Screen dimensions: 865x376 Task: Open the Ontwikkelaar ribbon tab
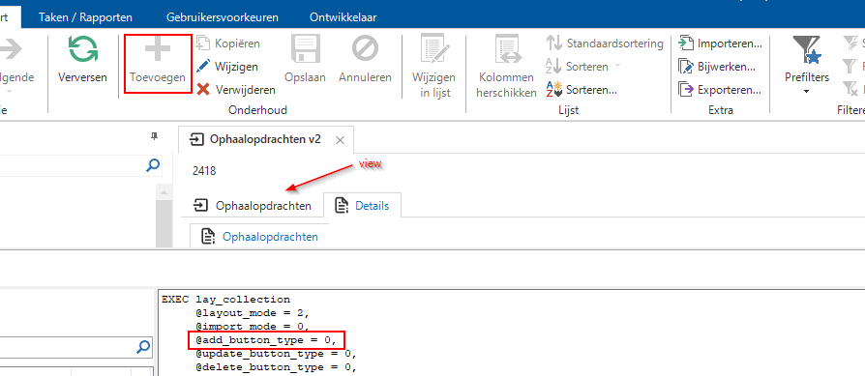343,17
